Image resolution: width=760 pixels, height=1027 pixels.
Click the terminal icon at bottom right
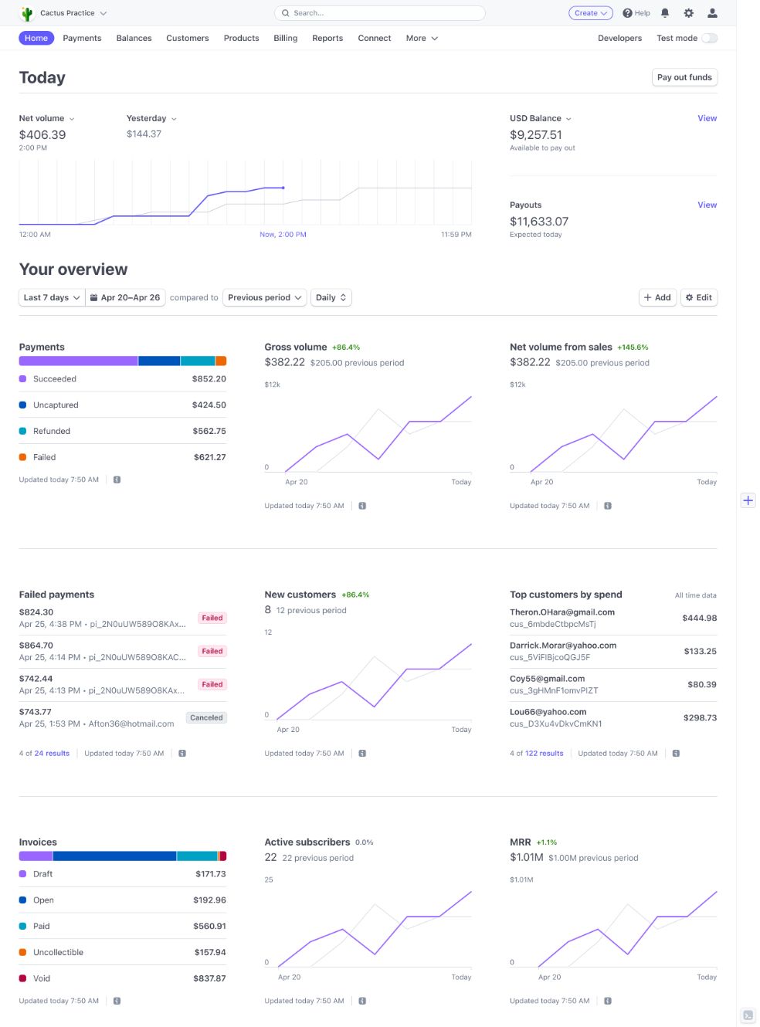748,1015
